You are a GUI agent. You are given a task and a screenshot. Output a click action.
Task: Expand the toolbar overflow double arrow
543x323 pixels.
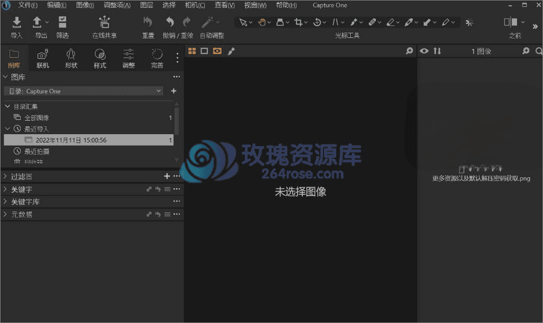pos(535,27)
